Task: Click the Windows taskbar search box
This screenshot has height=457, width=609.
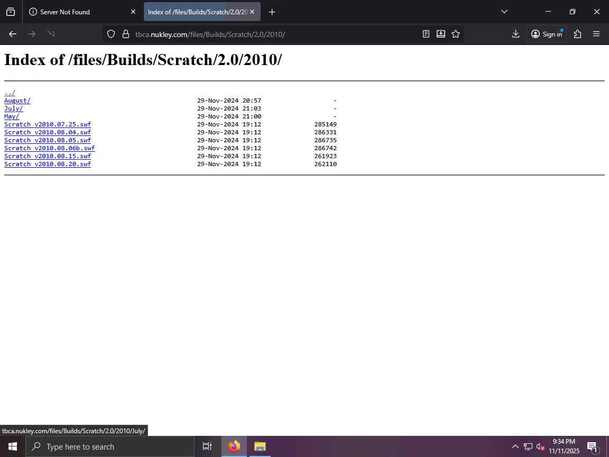Action: [x=110, y=446]
